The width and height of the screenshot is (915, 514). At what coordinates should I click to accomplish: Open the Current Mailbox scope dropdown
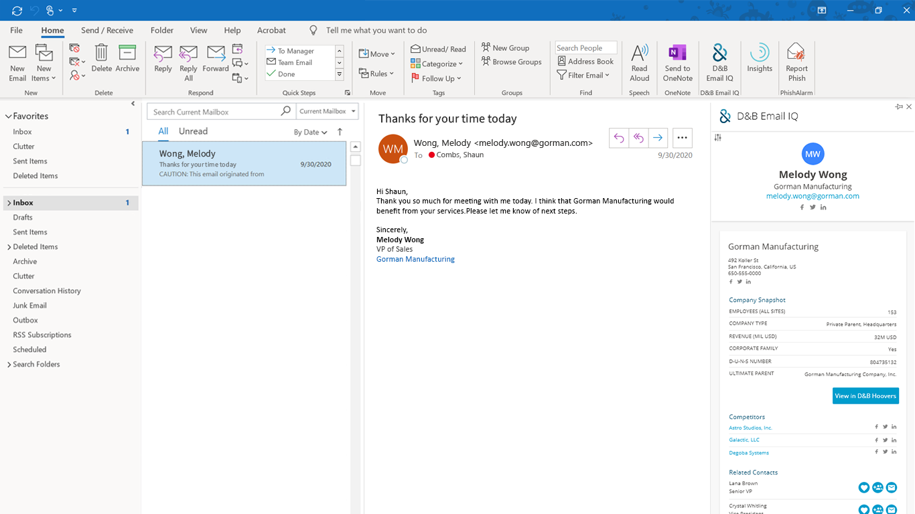[328, 111]
